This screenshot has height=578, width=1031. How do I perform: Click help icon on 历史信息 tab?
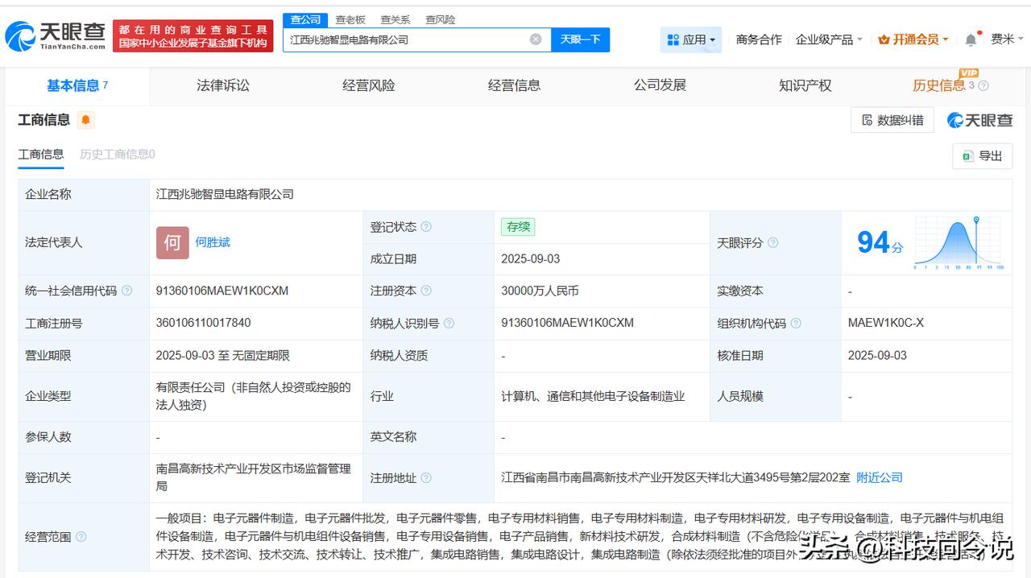click(x=983, y=86)
